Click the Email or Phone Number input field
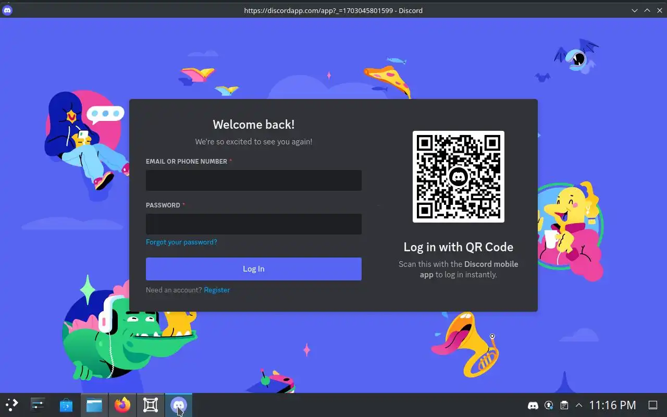The height and width of the screenshot is (417, 667). tap(254, 180)
